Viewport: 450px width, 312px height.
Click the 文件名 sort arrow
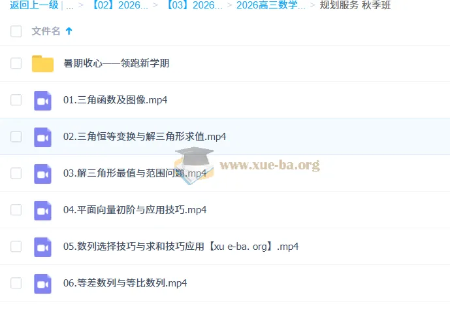coord(69,31)
